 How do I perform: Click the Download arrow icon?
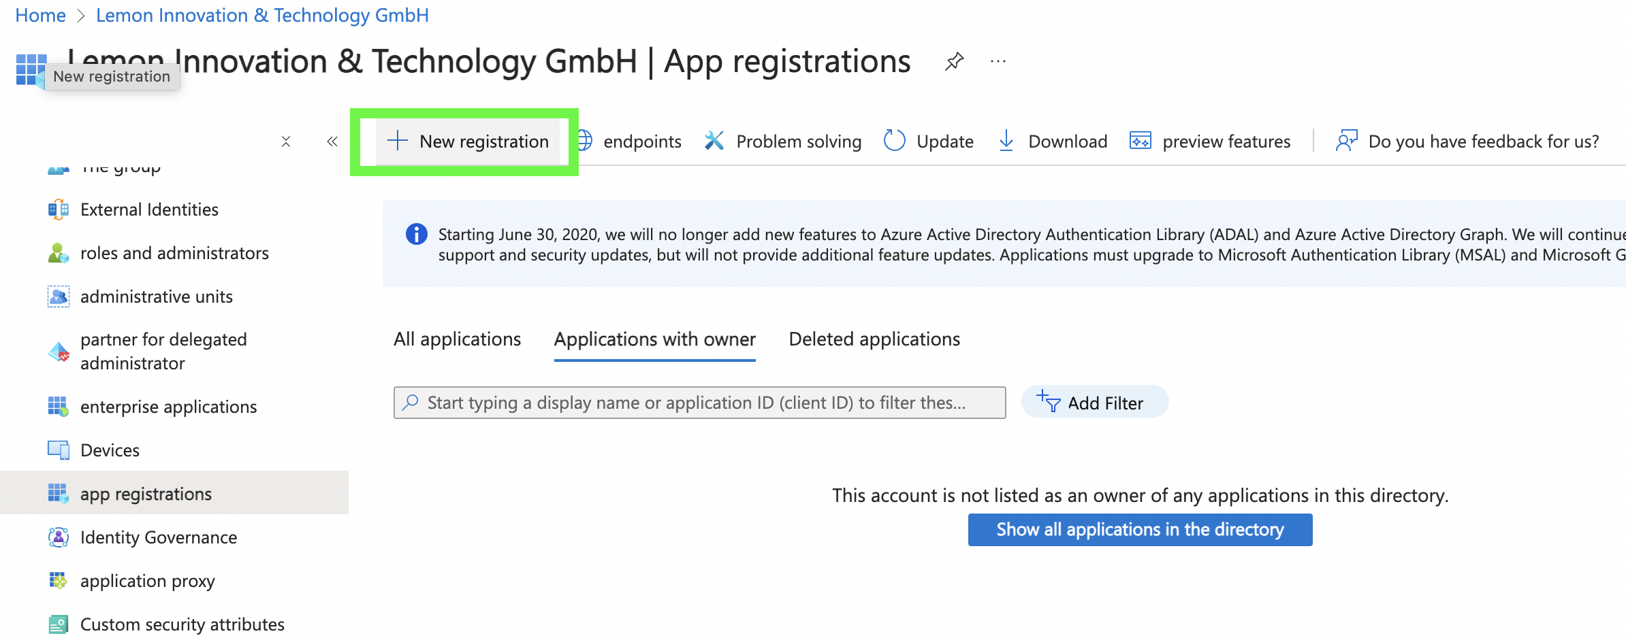click(1006, 141)
